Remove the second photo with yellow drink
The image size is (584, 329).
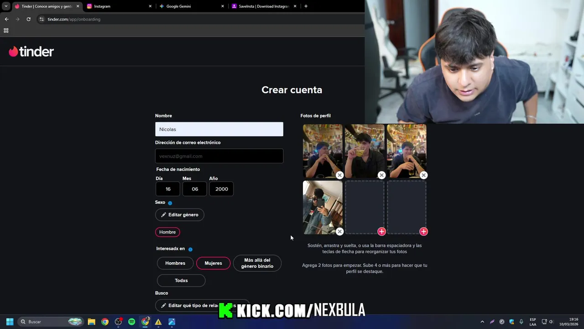click(381, 175)
